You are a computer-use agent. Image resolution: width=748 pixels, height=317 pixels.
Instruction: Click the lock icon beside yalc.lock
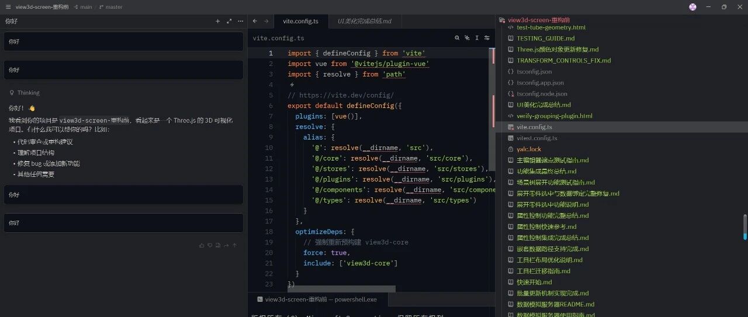(511, 149)
